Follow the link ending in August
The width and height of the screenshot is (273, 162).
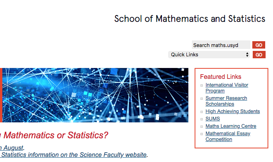12,148
